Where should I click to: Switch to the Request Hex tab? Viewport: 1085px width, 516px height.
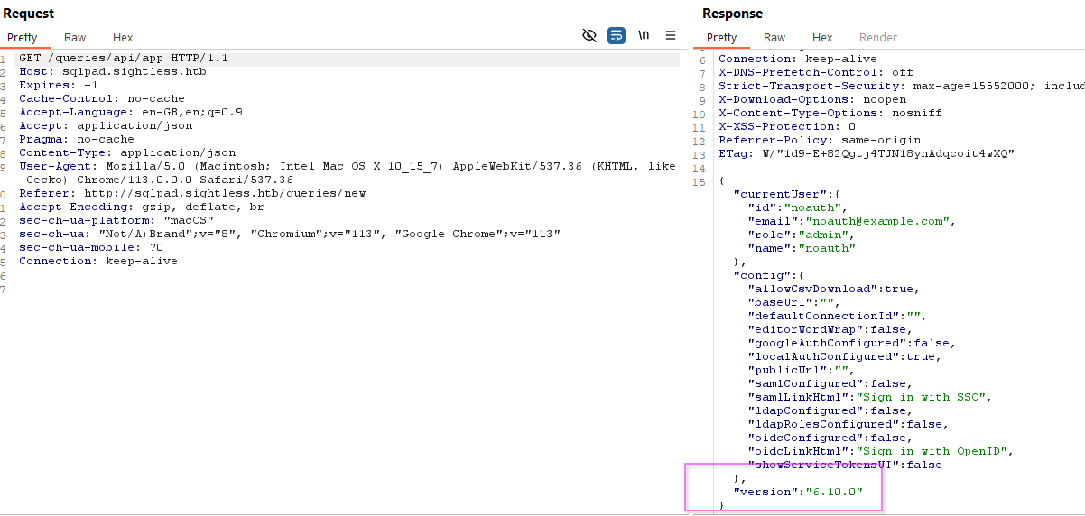pos(123,37)
